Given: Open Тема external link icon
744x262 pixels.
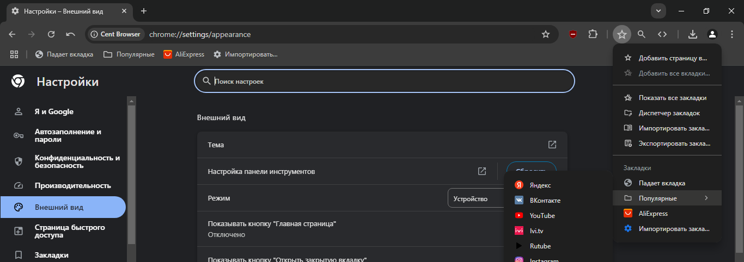Looking at the screenshot, I should tap(552, 145).
